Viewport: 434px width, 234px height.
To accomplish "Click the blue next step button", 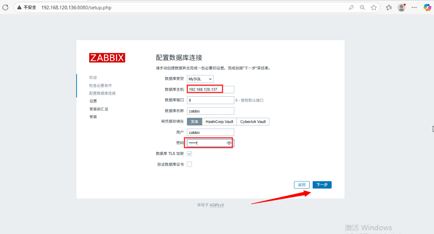I will tap(322, 185).
